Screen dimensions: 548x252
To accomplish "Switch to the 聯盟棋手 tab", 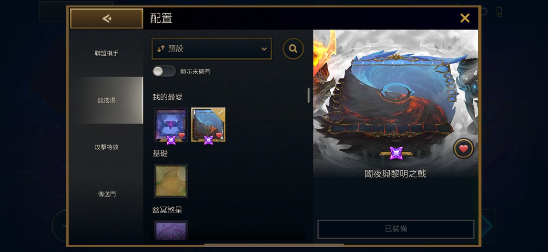I will click(107, 53).
